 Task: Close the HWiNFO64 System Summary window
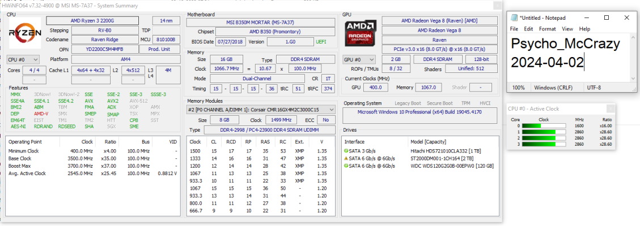(498, 6)
